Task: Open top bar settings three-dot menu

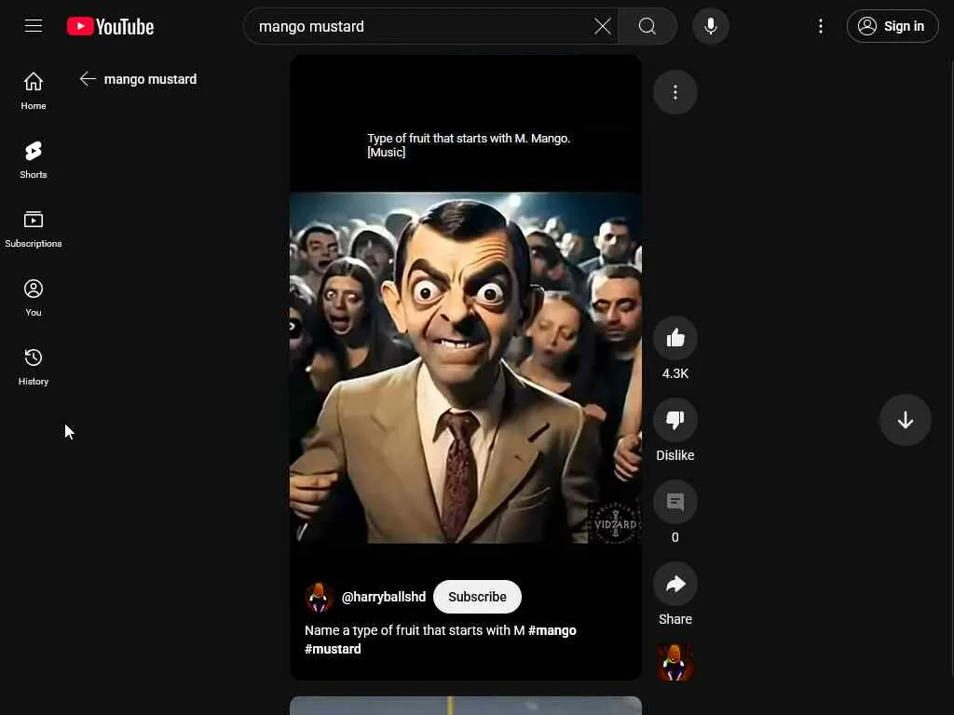Action: [x=820, y=26]
